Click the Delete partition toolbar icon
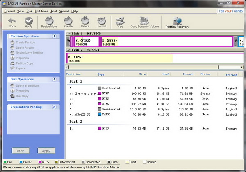This screenshot has height=172, width=246. pos(85,22)
